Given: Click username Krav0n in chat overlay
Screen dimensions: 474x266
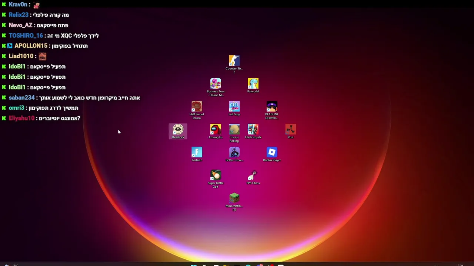Looking at the screenshot, I should (x=18, y=4).
